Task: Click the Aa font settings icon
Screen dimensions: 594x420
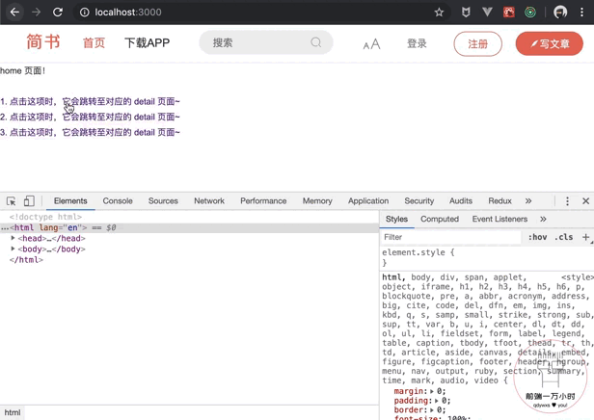Action: (371, 44)
